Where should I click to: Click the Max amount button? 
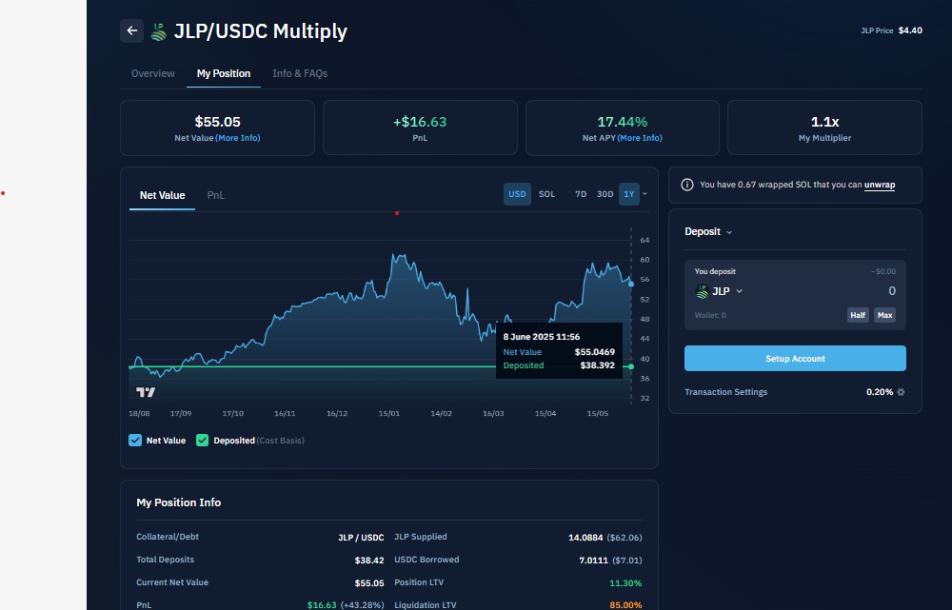pos(884,315)
